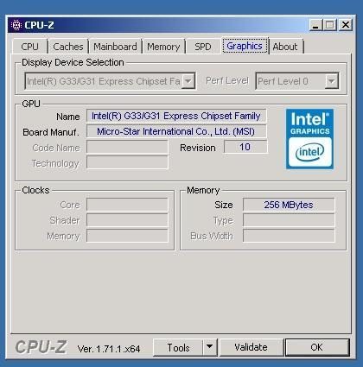Click the GPU Name field

tap(176, 116)
